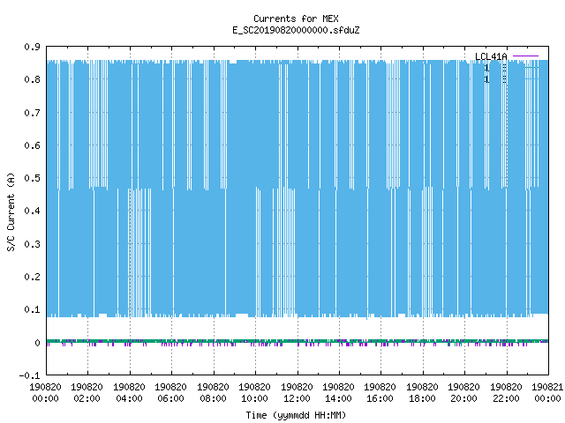Click the 0 y-axis tick label

coord(37,343)
